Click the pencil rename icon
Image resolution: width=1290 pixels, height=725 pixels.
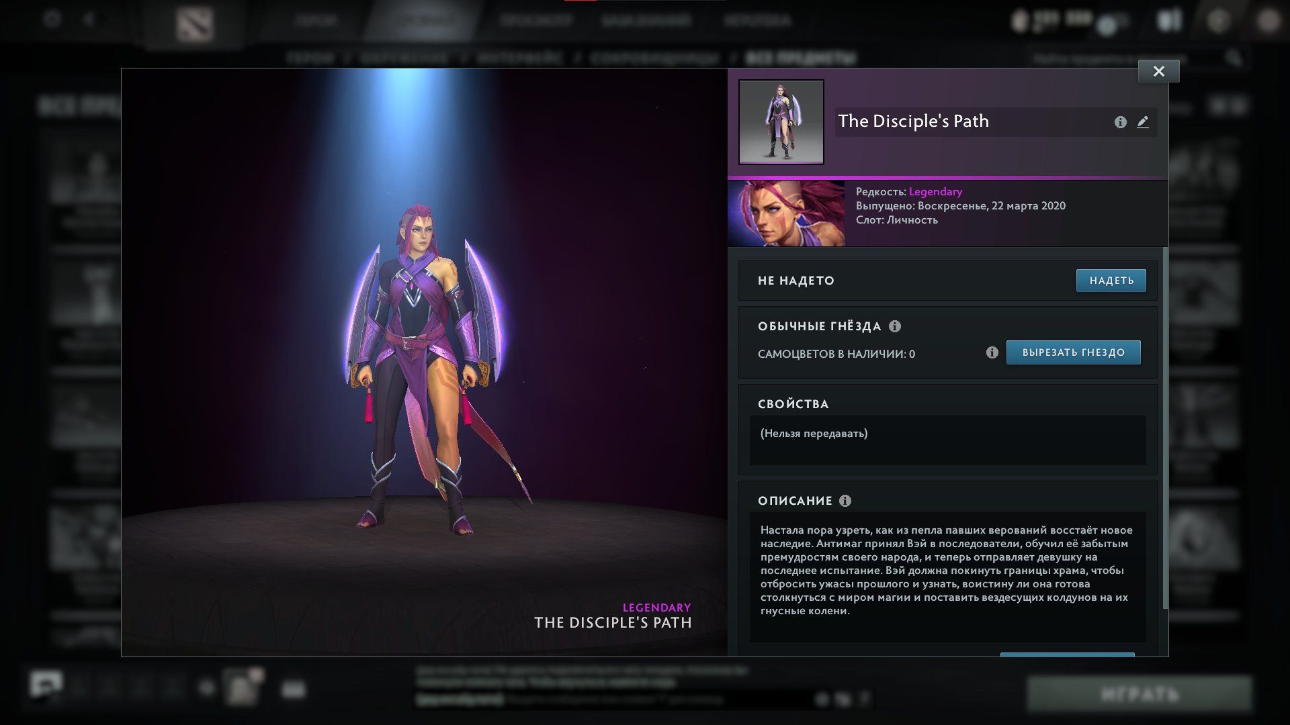click(x=1143, y=122)
